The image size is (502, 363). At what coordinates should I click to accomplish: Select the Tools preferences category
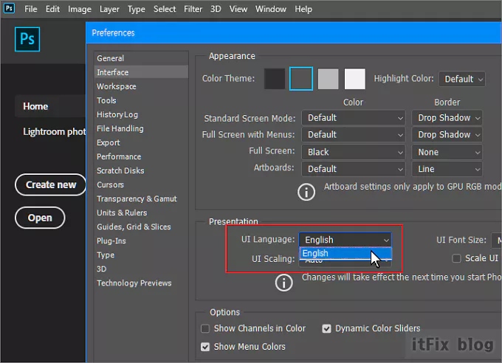(141, 100)
